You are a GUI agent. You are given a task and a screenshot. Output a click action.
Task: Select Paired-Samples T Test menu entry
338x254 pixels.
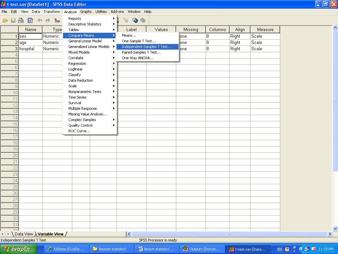coord(148,52)
